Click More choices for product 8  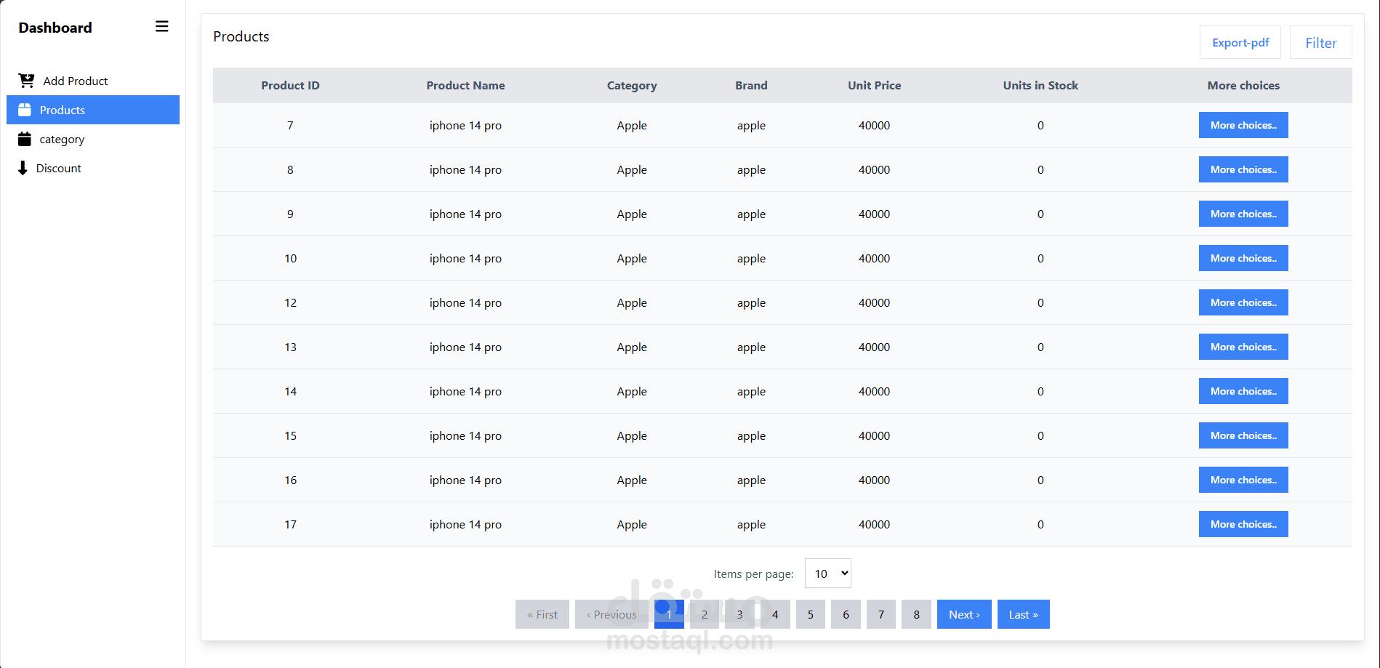click(1243, 169)
